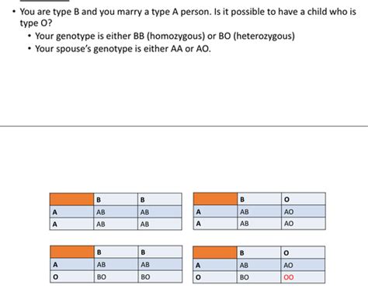Click the first A row header in the top-left table
Image resolution: width=368 pixels, height=292 pixels.
(x=71, y=212)
